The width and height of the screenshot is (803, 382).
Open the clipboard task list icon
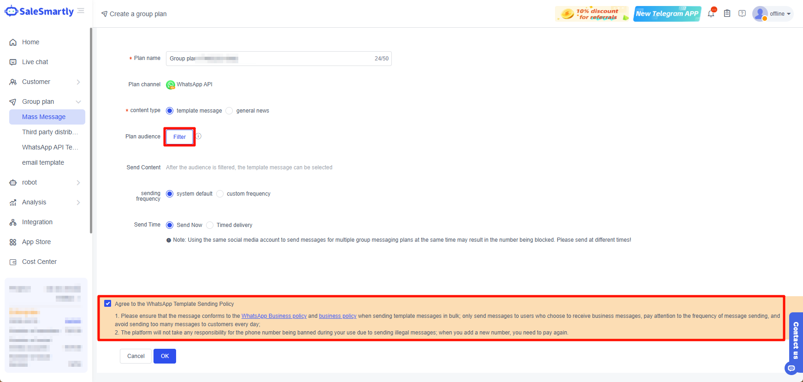pos(727,13)
